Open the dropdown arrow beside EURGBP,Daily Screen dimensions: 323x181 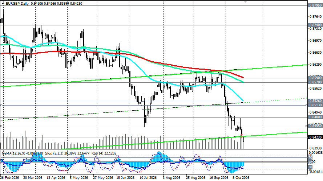tap(3, 4)
